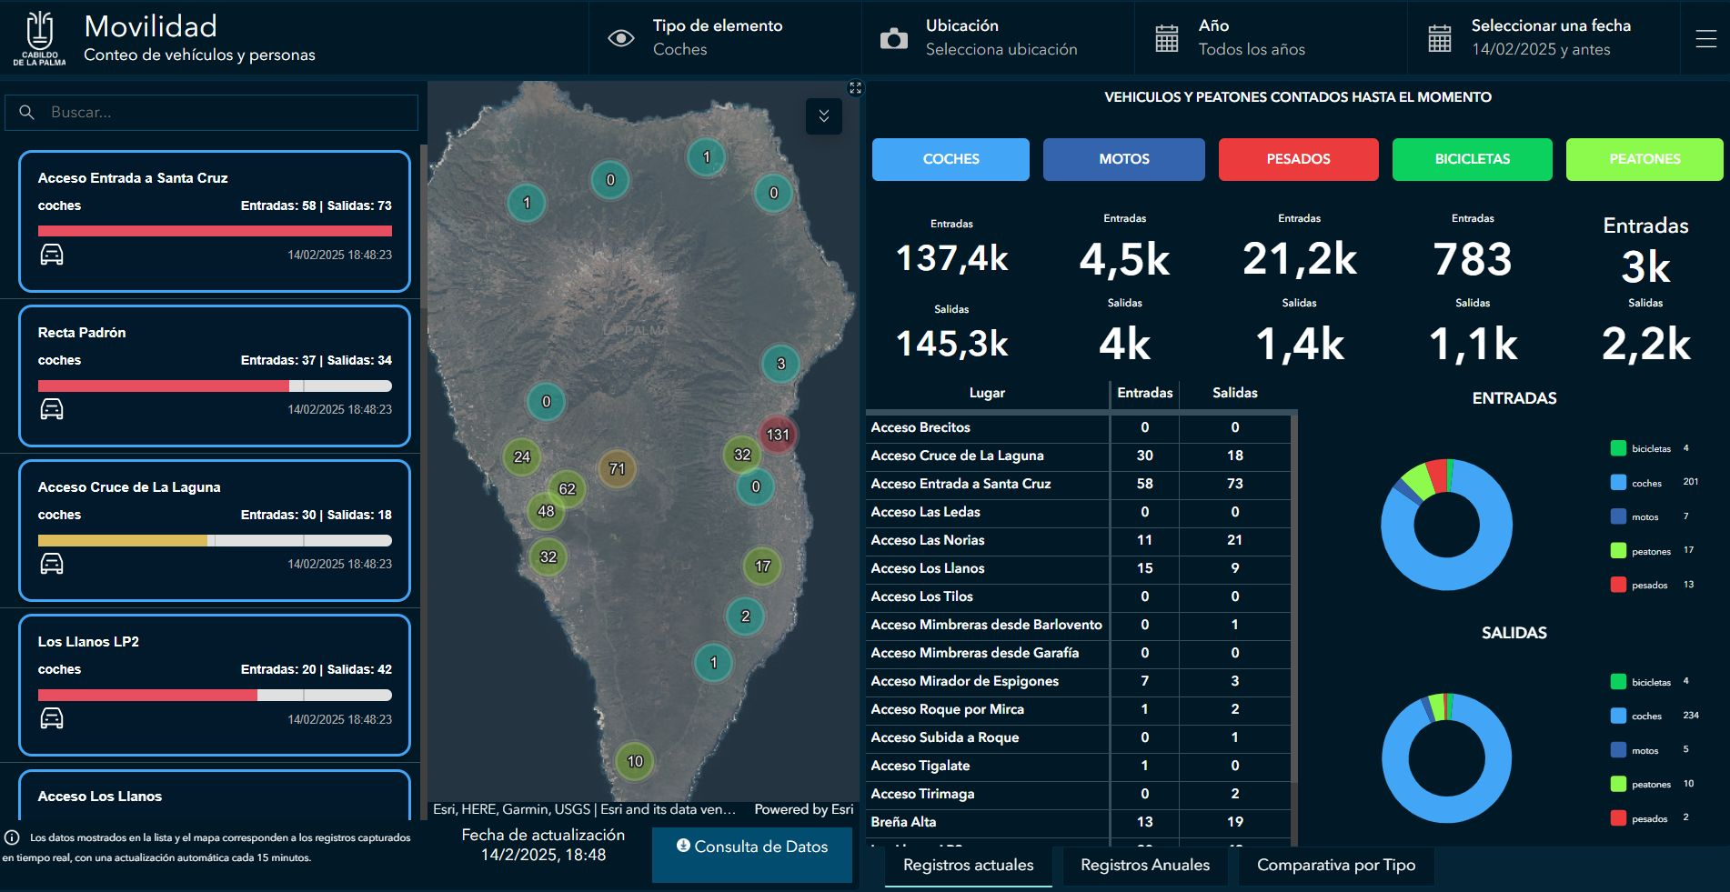Click the camera icon beside Ubicación
This screenshot has width=1730, height=892.
click(x=893, y=39)
